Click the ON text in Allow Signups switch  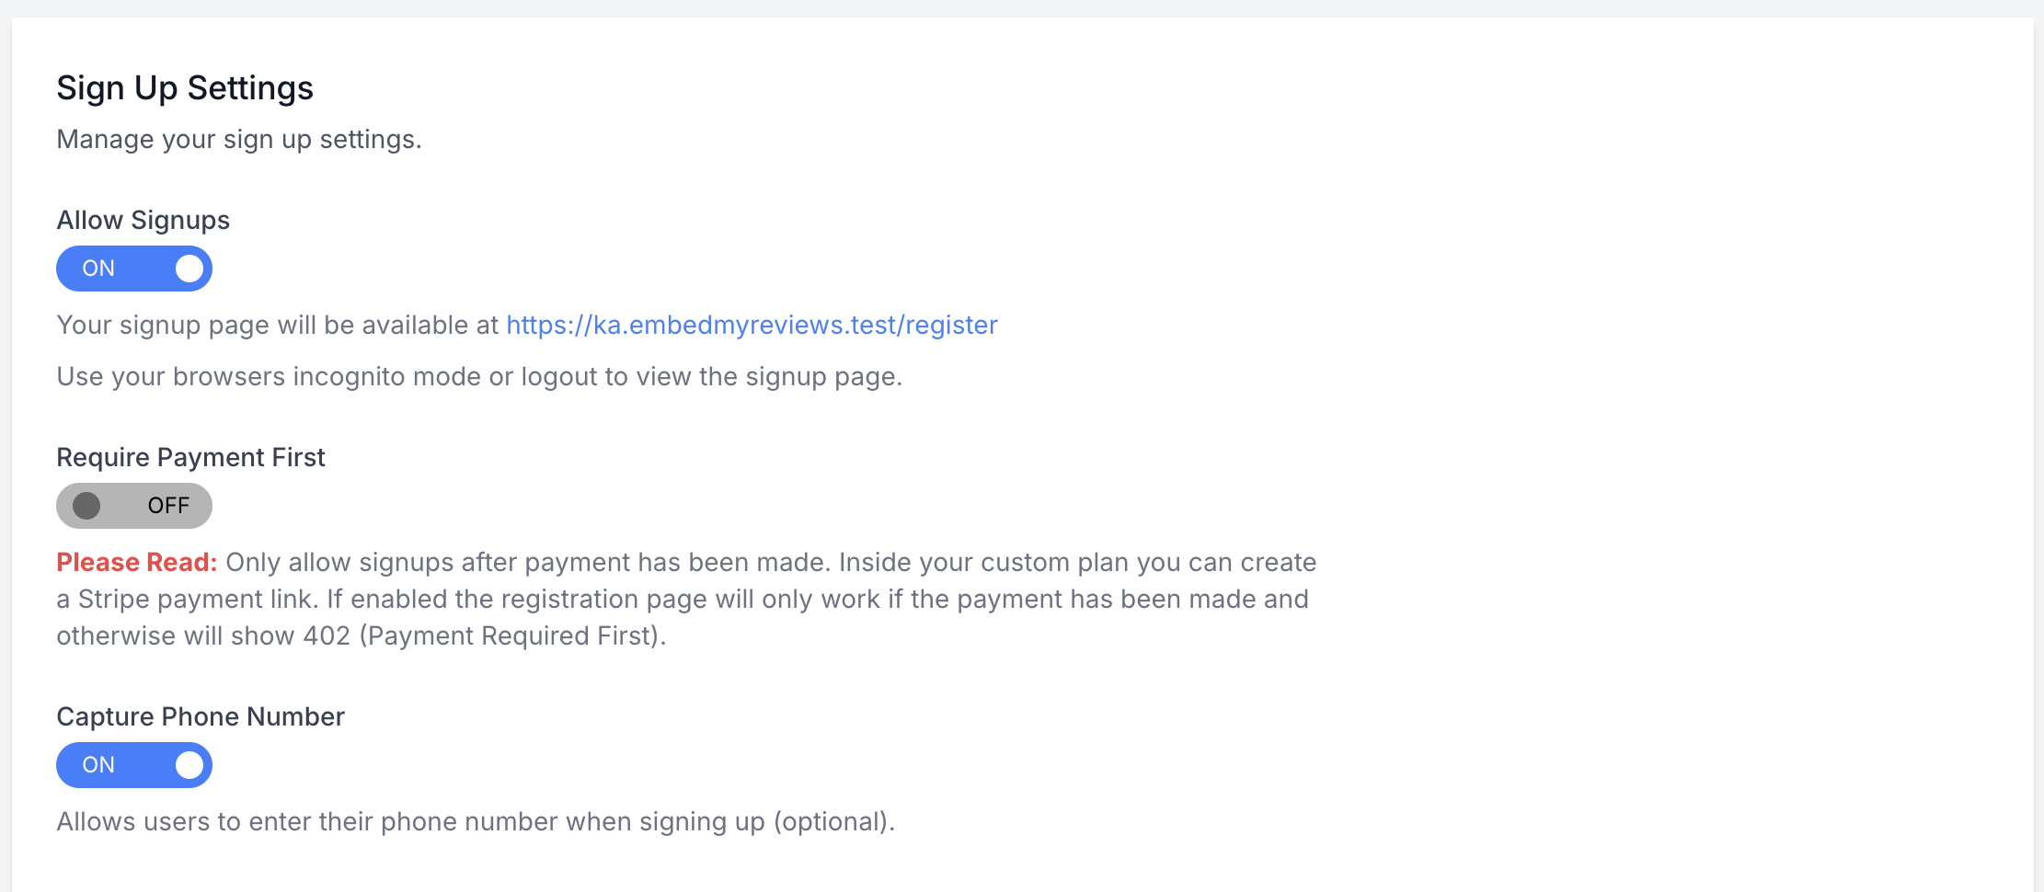tap(98, 269)
